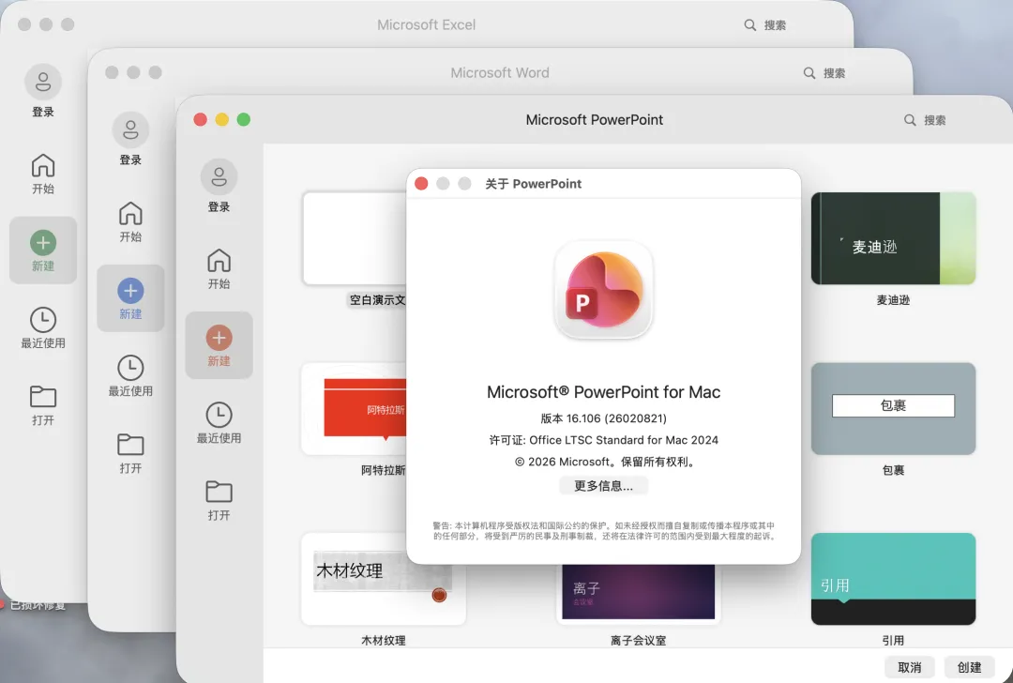The height and width of the screenshot is (683, 1013).
Task: Click the 离子会议室 template label
Action: pos(639,641)
